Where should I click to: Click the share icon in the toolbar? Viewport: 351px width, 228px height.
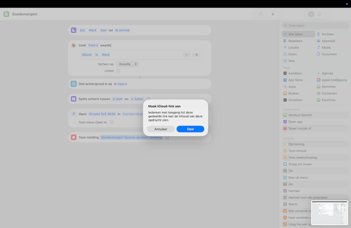tap(261, 14)
